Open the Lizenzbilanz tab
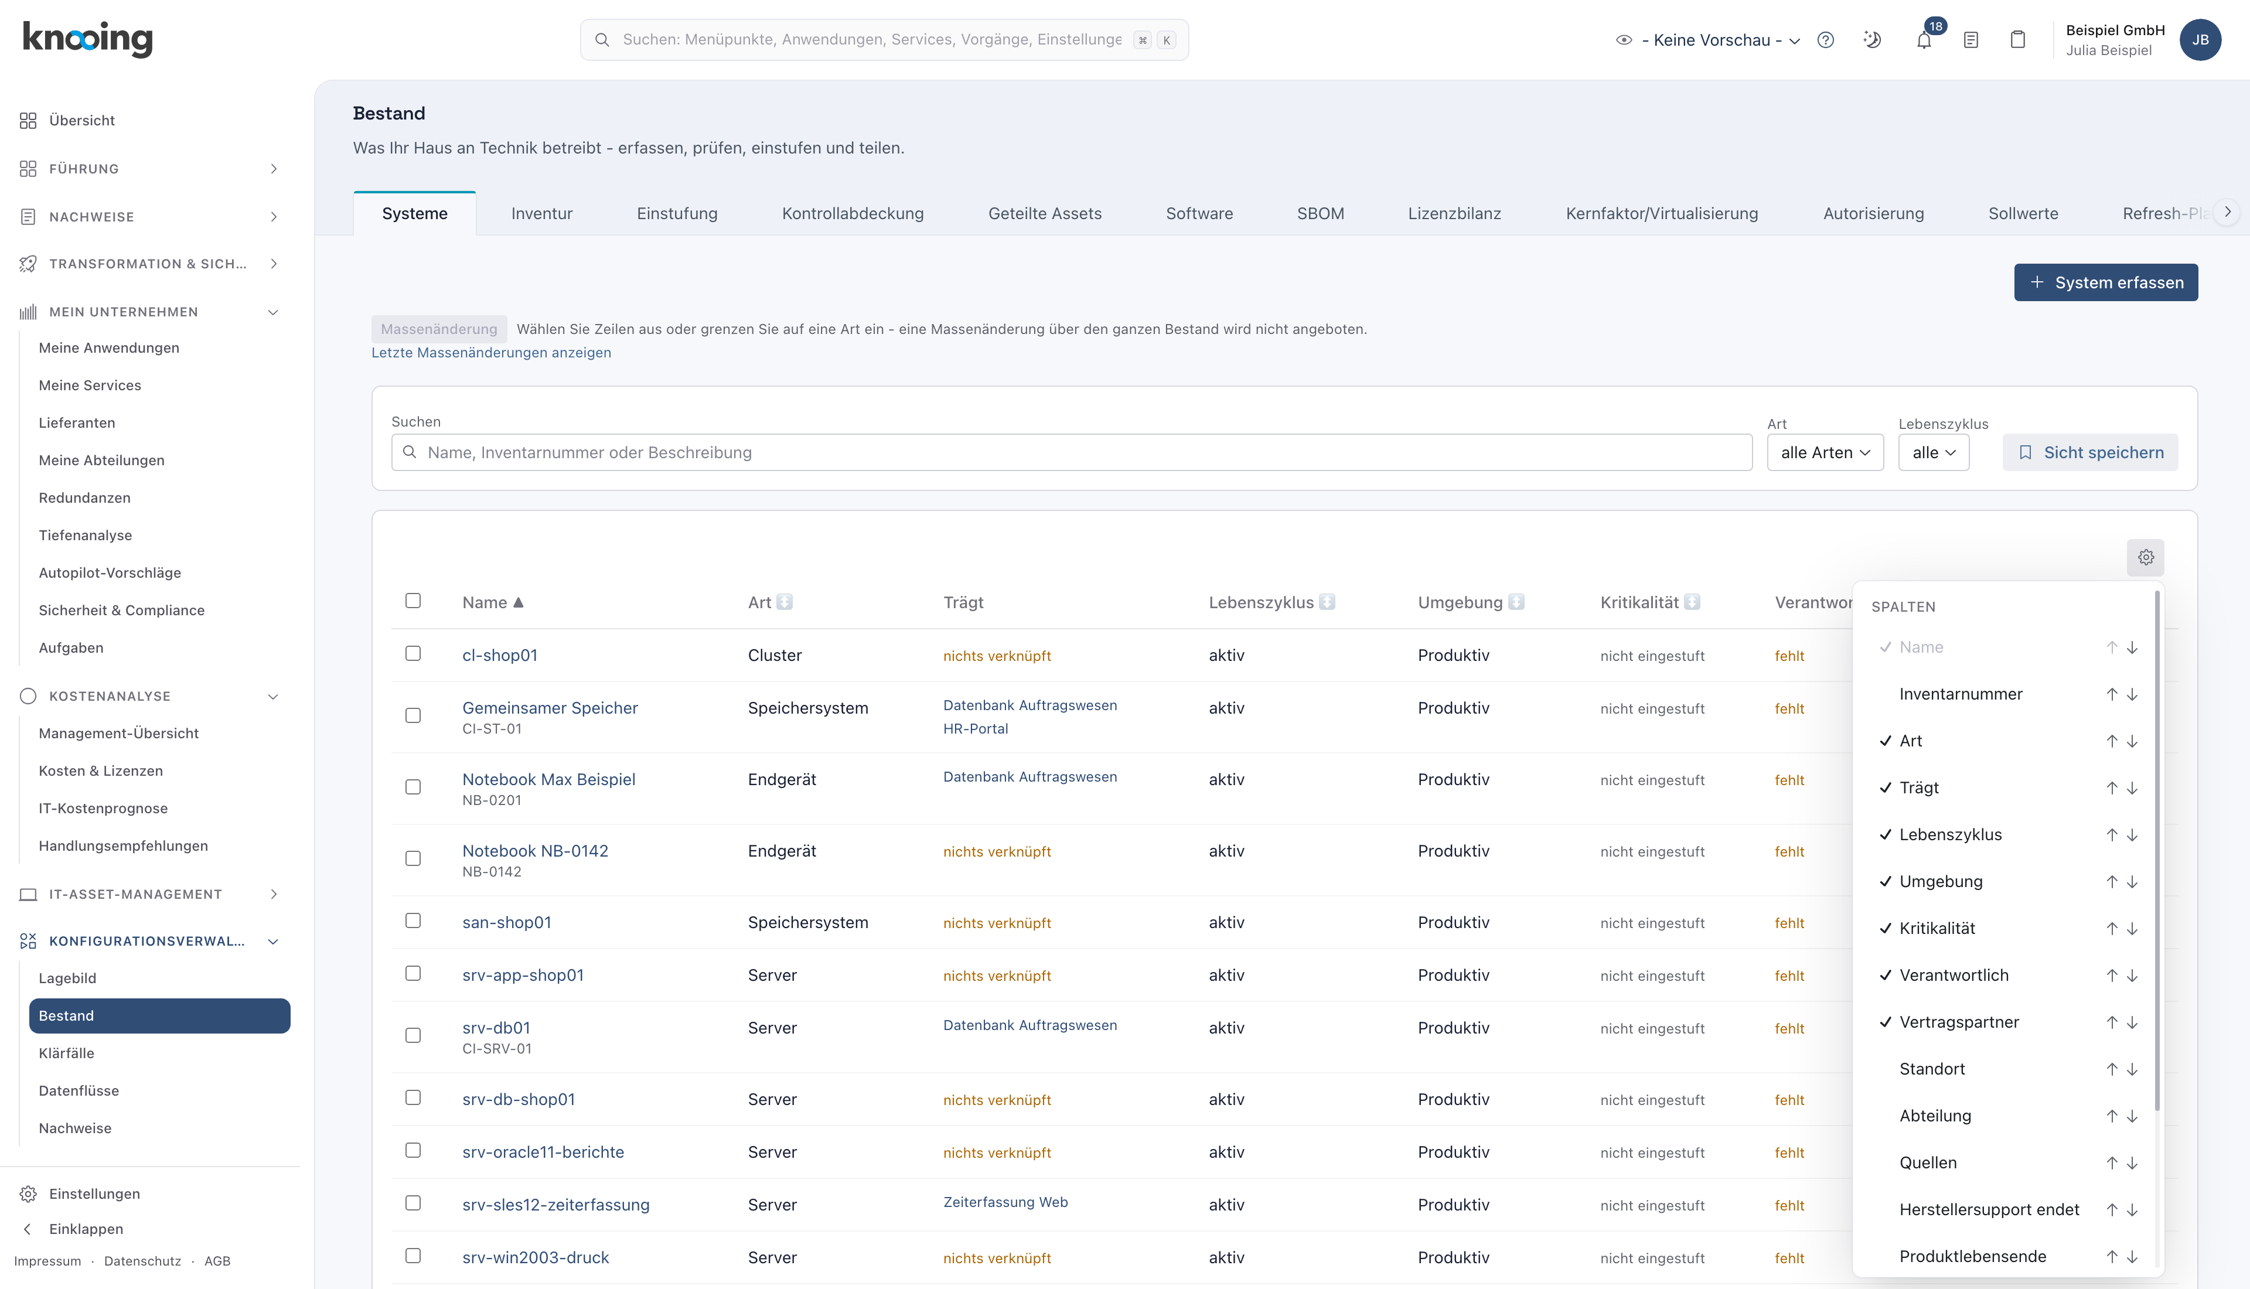2250x1289 pixels. [1454, 213]
